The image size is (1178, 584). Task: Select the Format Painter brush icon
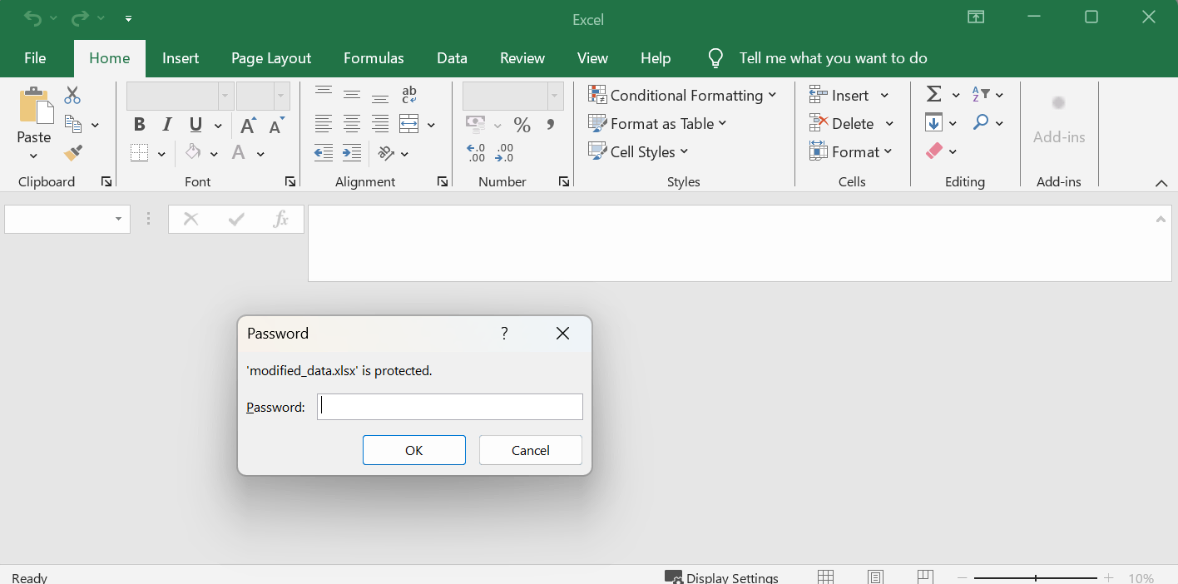(x=73, y=153)
